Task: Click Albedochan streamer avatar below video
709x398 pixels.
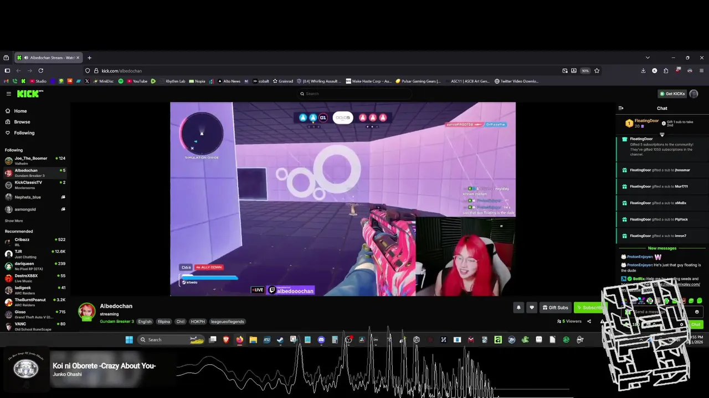Action: coord(86,312)
